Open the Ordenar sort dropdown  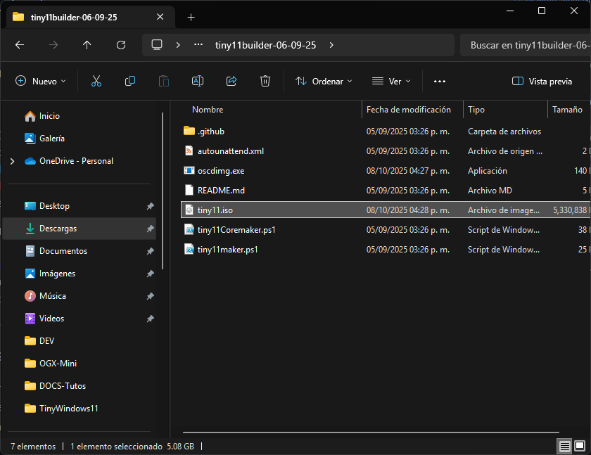point(324,82)
